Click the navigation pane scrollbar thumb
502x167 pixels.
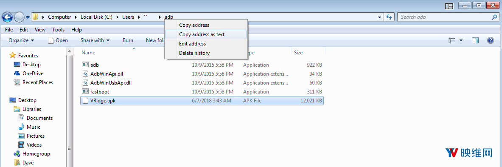click(x=70, y=110)
